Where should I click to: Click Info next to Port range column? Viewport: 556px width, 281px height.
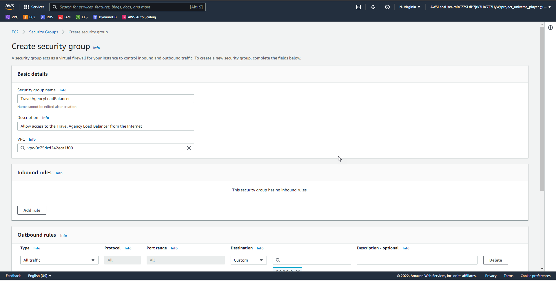tap(174, 248)
